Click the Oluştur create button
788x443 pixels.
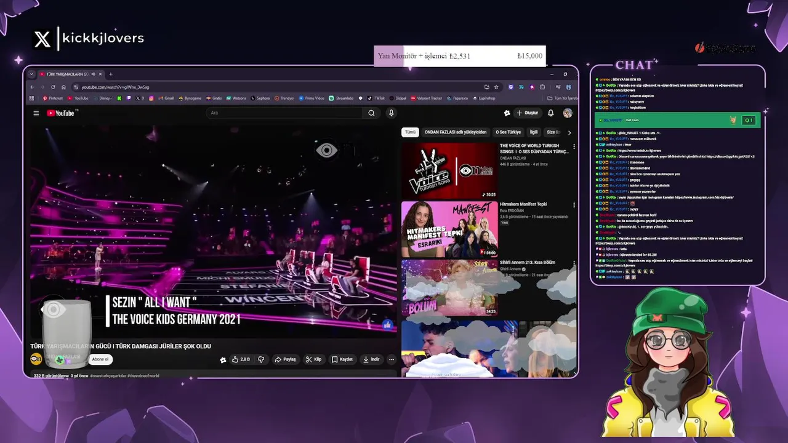pyautogui.click(x=528, y=113)
